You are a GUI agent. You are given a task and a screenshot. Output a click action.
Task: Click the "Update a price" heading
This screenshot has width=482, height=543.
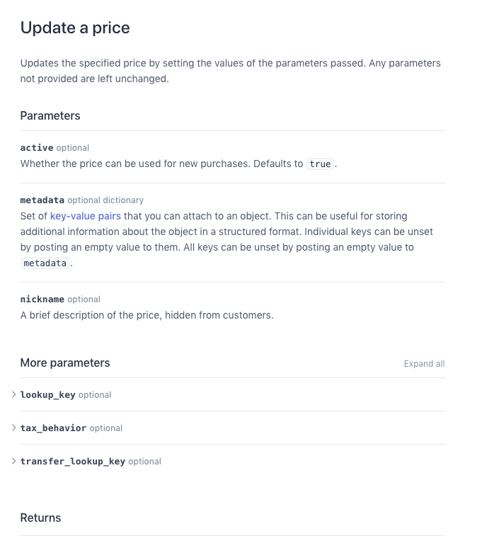coord(75,28)
